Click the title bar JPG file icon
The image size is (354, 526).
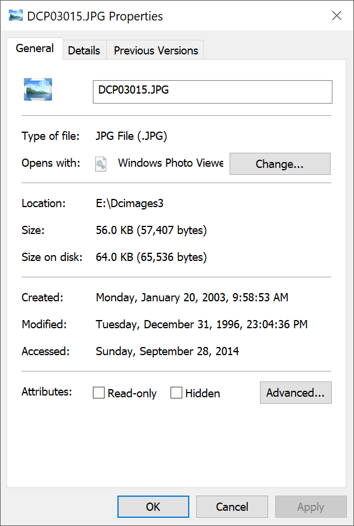tap(15, 15)
